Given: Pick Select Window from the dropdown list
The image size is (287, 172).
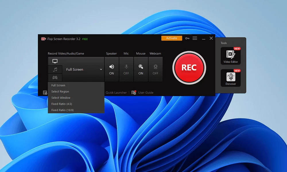Looking at the screenshot, I should click(61, 98).
